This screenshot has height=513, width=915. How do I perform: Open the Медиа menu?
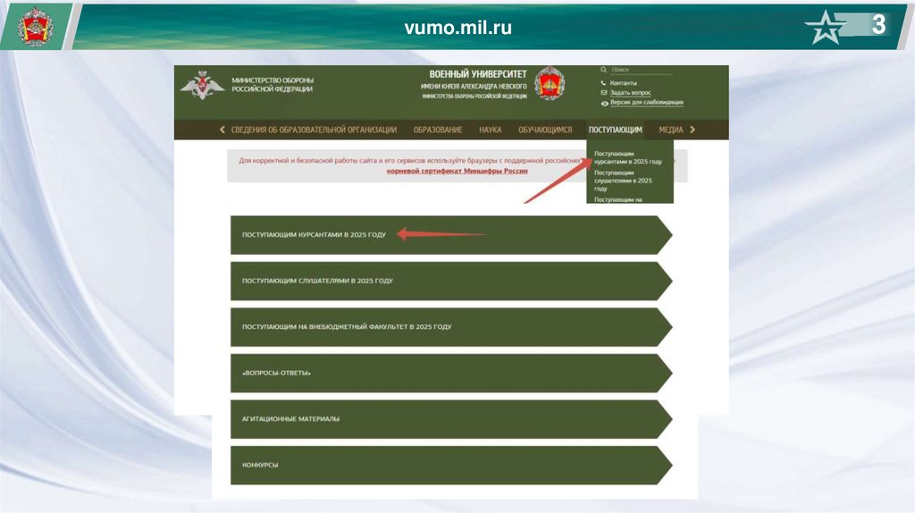[x=670, y=130]
